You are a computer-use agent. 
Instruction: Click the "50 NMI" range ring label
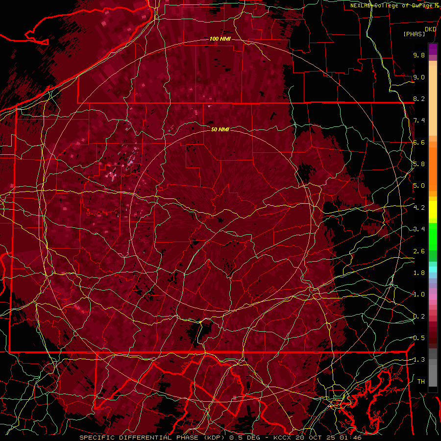click(220, 129)
